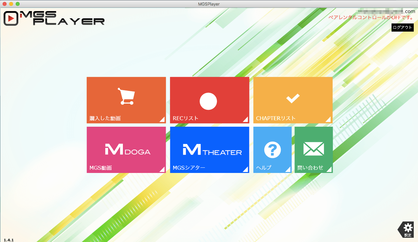Expand the corner triangle on the ヘルプ tile

point(288,169)
